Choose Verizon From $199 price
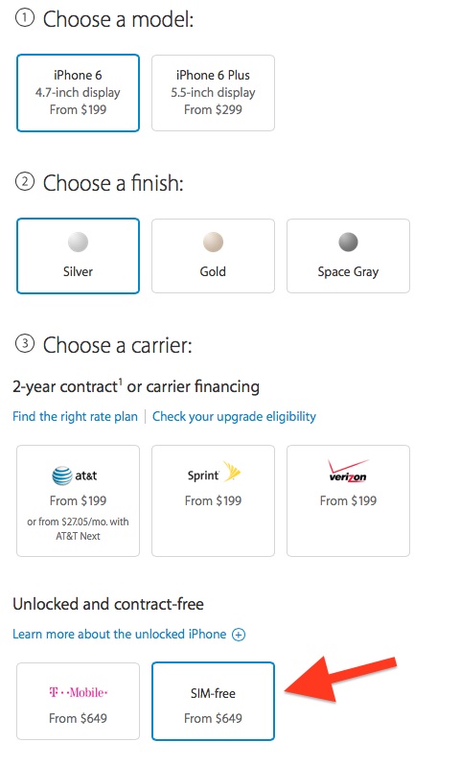Viewport: 460px width, 765px height. [348, 500]
